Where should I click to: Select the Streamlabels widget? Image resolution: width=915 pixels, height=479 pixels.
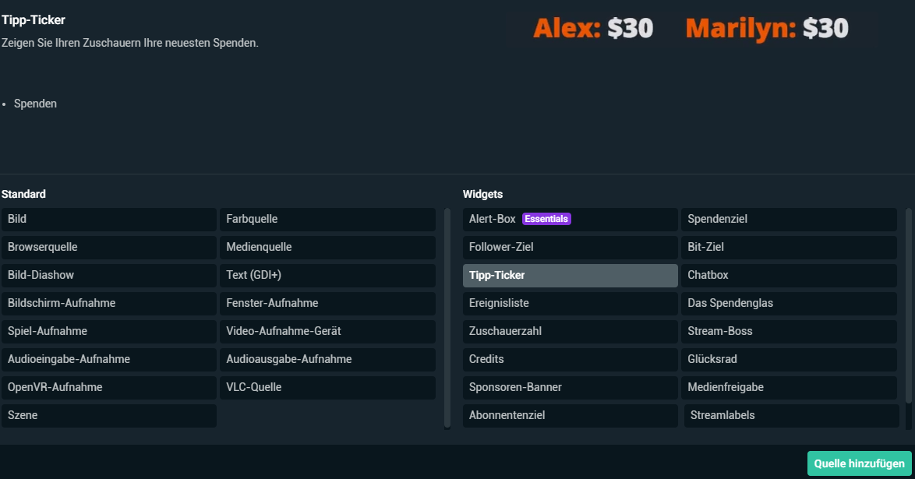pyautogui.click(x=791, y=416)
